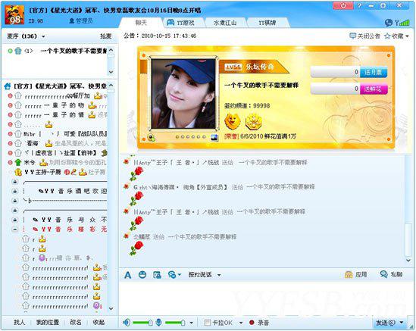The height and width of the screenshot is (331, 416).
Task: Click the chat-block bubble icon
Action: point(172,275)
